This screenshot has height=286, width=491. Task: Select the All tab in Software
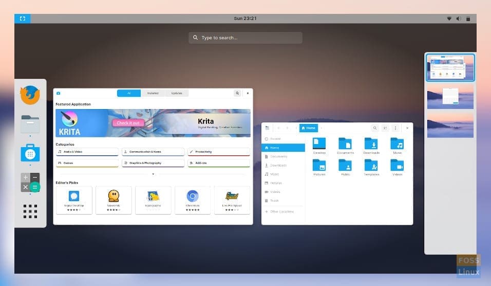(129, 93)
